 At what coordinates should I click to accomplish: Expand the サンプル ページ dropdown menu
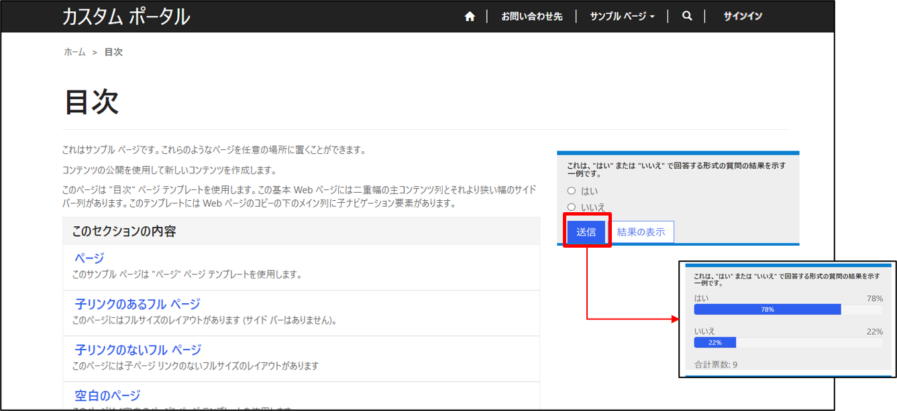click(622, 17)
